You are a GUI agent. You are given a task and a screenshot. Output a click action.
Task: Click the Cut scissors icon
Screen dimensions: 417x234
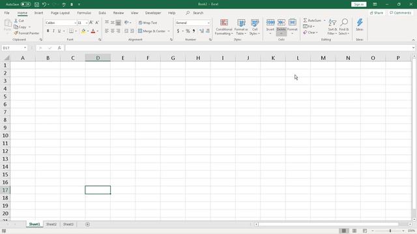click(x=16, y=21)
